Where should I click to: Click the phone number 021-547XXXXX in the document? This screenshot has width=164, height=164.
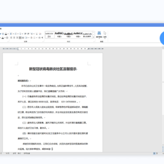click(x=69, y=102)
